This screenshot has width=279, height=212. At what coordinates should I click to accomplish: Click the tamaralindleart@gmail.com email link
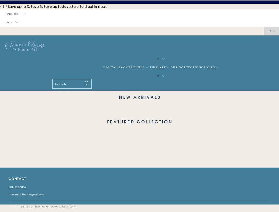(x=26, y=195)
